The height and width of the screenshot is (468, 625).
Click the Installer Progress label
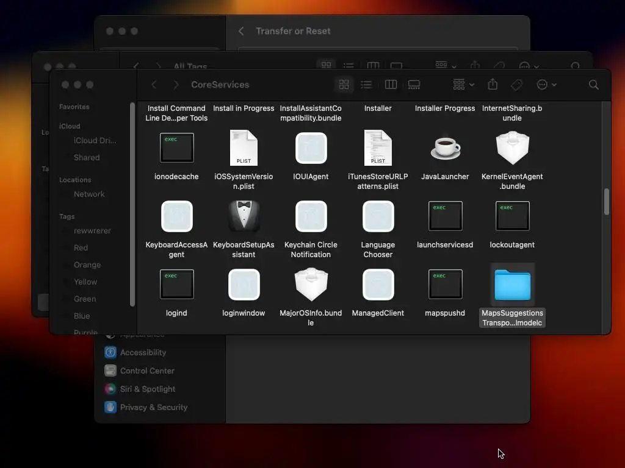tap(445, 108)
